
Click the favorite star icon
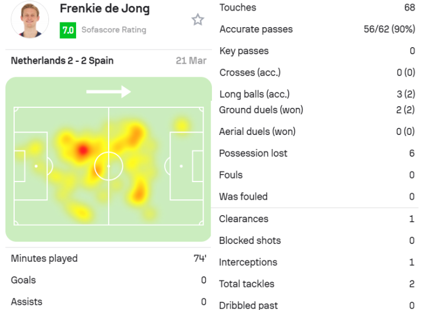click(197, 20)
